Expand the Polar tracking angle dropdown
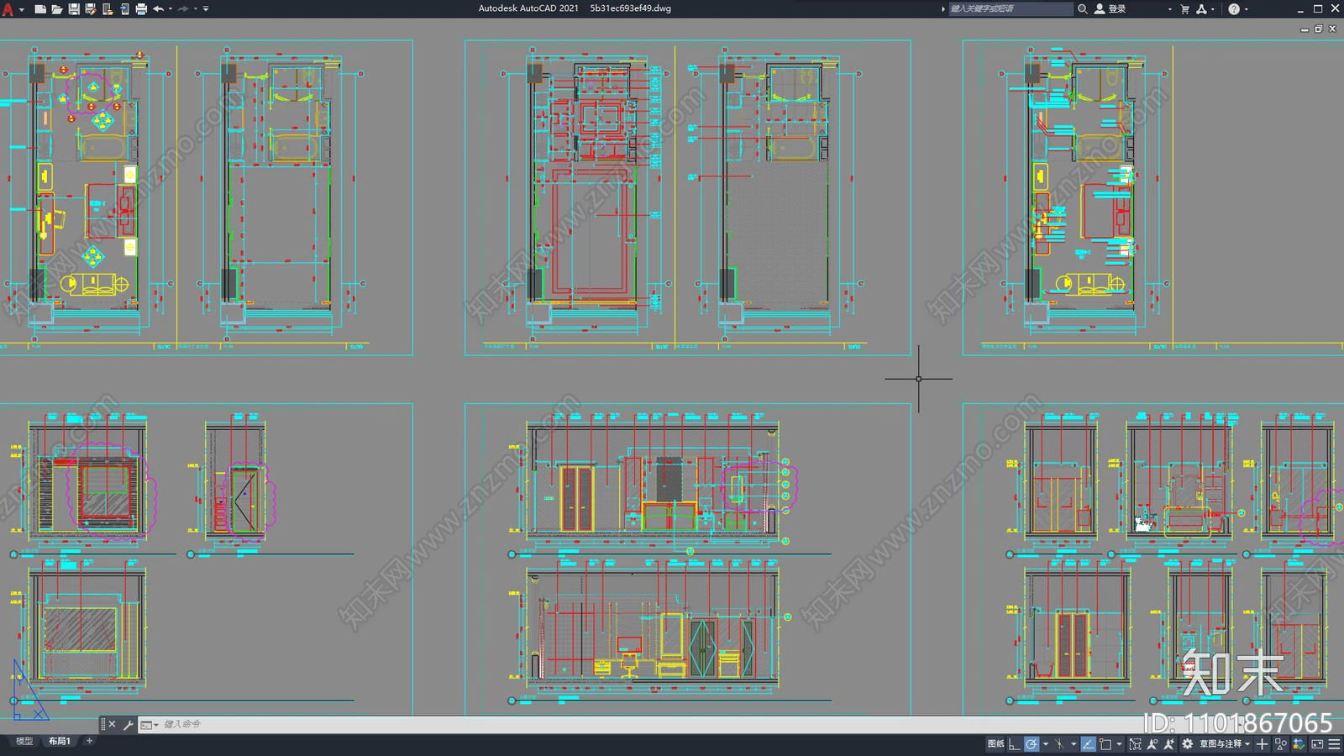 1045,744
